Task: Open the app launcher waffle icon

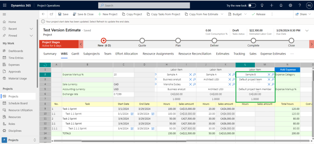Action: (4, 5)
